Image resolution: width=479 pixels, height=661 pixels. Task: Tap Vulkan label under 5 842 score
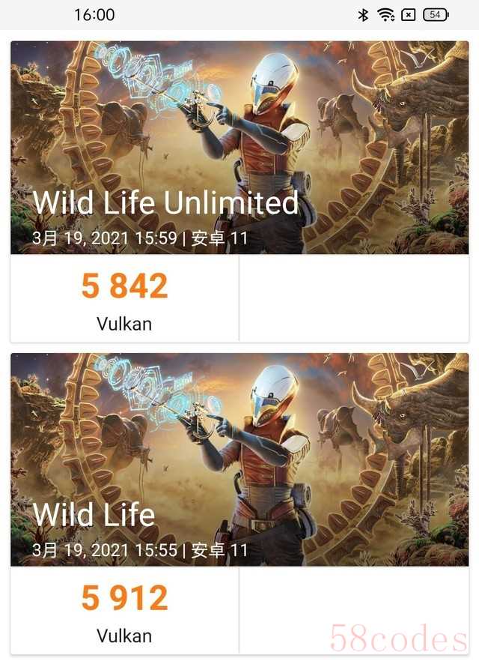tap(124, 324)
